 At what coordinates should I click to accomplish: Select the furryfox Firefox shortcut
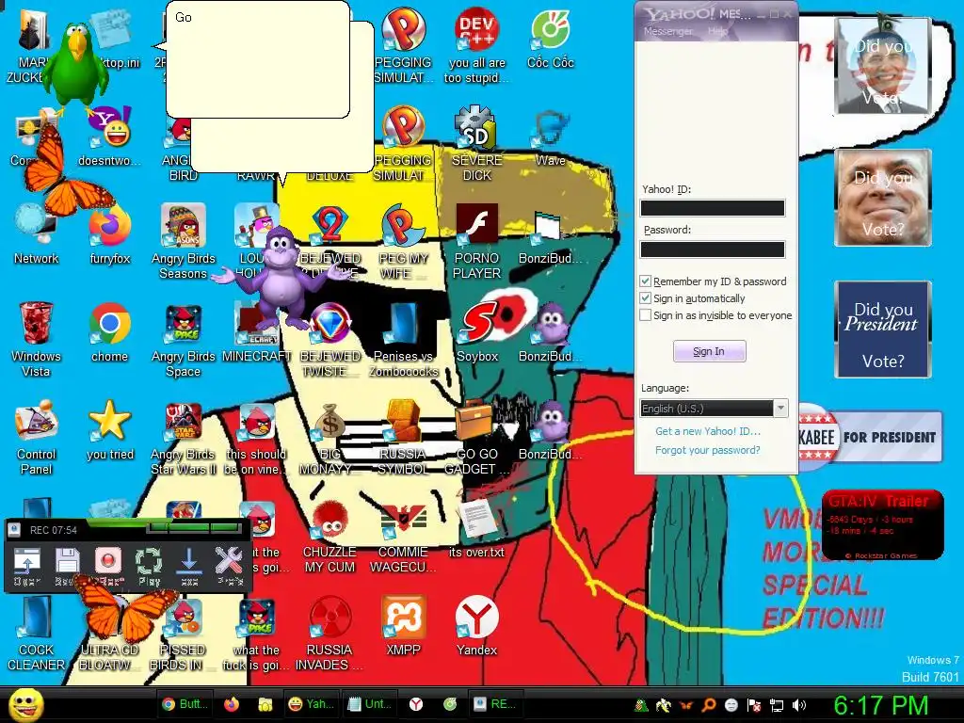pos(109,234)
